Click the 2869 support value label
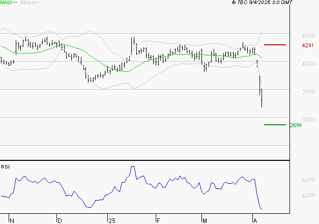This screenshot has height=224, width=319. pos(295,125)
